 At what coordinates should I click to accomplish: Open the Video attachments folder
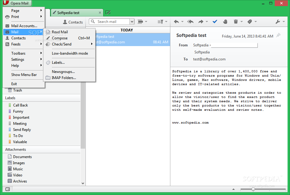[x=17, y=175]
